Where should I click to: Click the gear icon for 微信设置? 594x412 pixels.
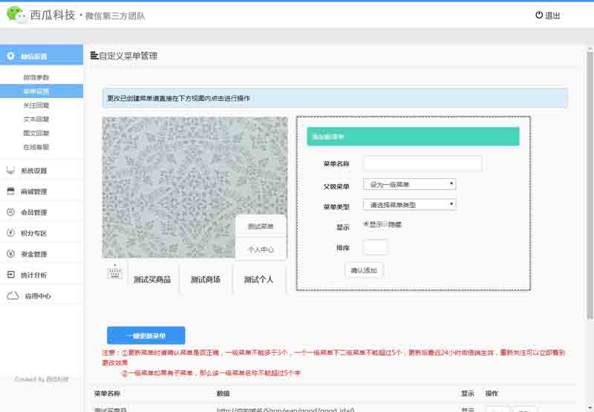pos(10,56)
